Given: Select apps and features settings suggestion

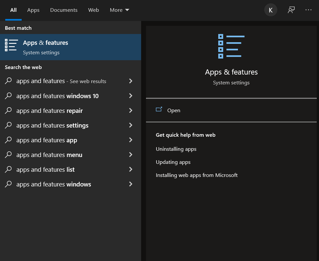Looking at the screenshot, I should coord(70,125).
